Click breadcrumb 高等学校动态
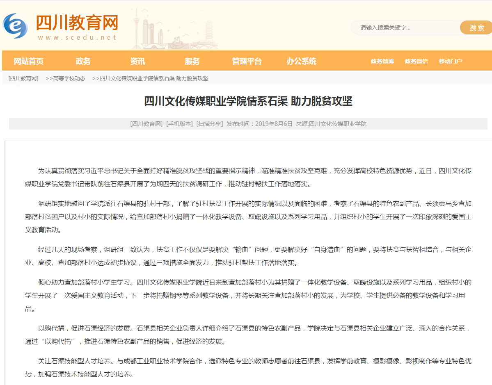The image size is (492, 385). point(69,78)
